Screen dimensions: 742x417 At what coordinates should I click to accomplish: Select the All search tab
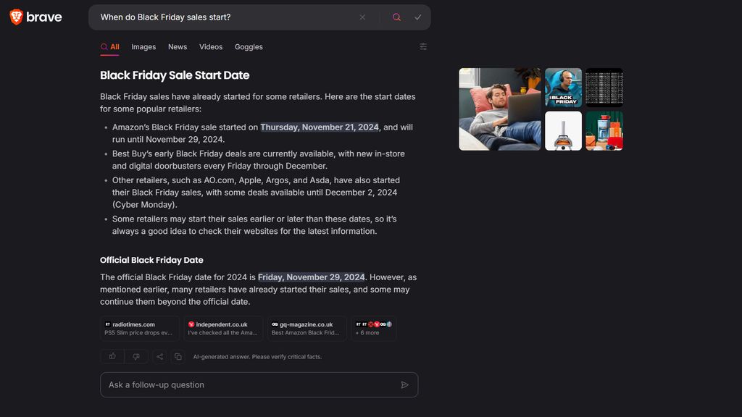point(110,46)
